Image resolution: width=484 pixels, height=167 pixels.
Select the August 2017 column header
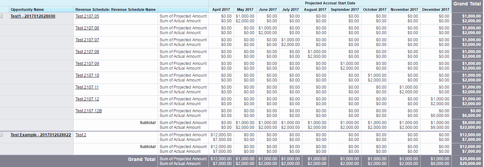pyautogui.click(x=316, y=10)
